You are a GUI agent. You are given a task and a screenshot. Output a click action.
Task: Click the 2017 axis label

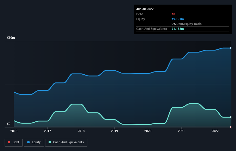point(47,131)
